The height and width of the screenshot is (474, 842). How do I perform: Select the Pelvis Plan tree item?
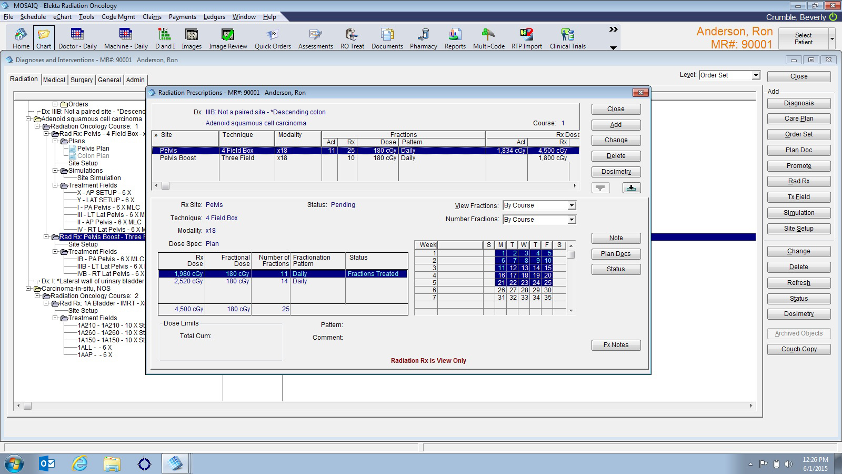pyautogui.click(x=93, y=149)
